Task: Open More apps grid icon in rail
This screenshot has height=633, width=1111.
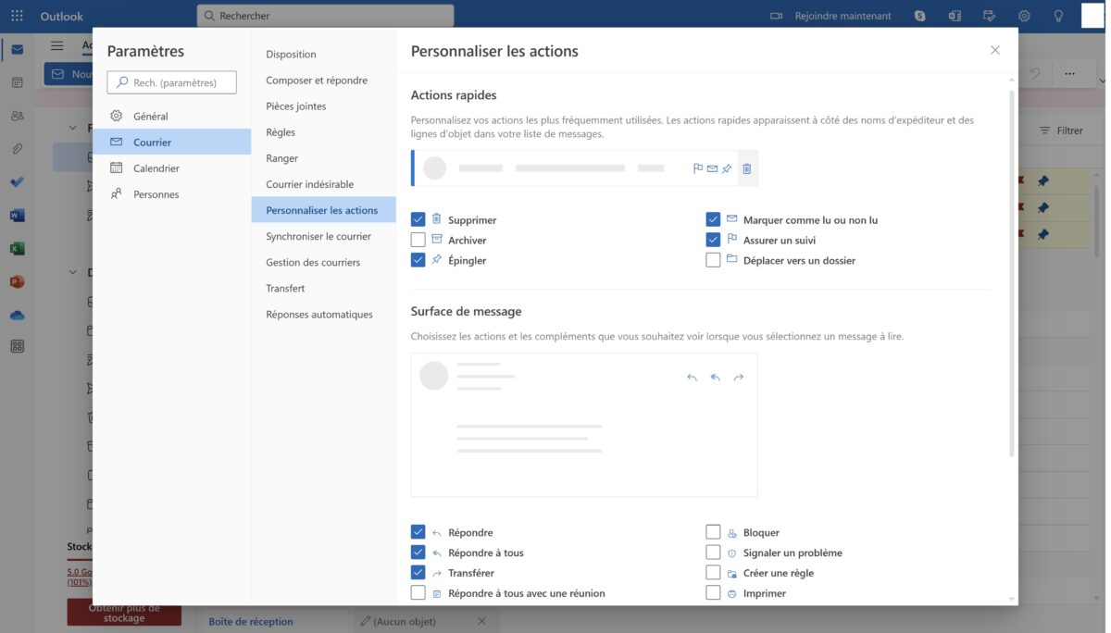Action: [17, 346]
